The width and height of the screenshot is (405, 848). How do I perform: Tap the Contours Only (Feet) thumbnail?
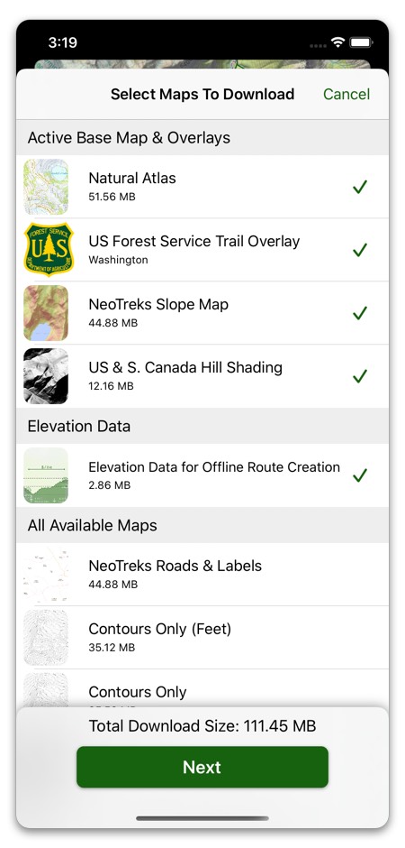pyautogui.click(x=46, y=637)
